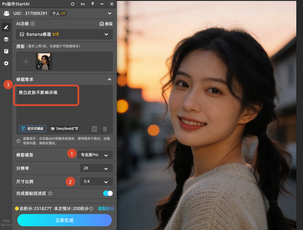Collapse the 修图需求 section
Viewport: 303px width, 230px height.
[109, 79]
